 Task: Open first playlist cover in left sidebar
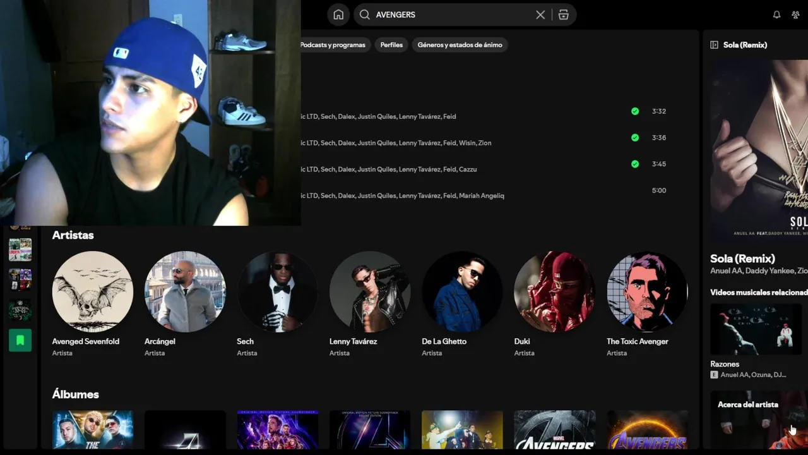pyautogui.click(x=20, y=250)
